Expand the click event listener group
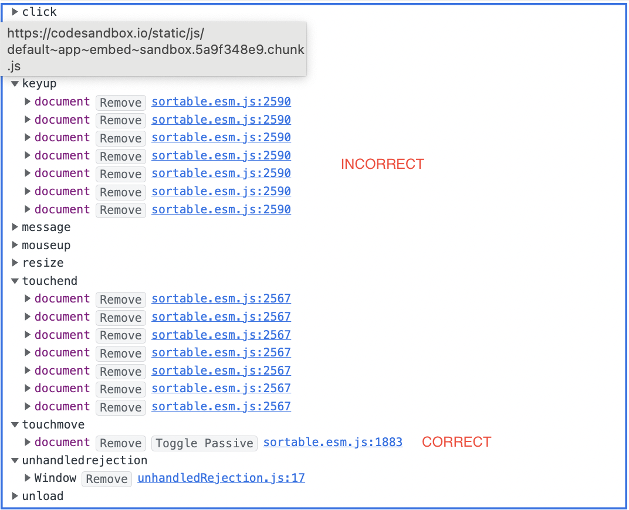 (15, 12)
